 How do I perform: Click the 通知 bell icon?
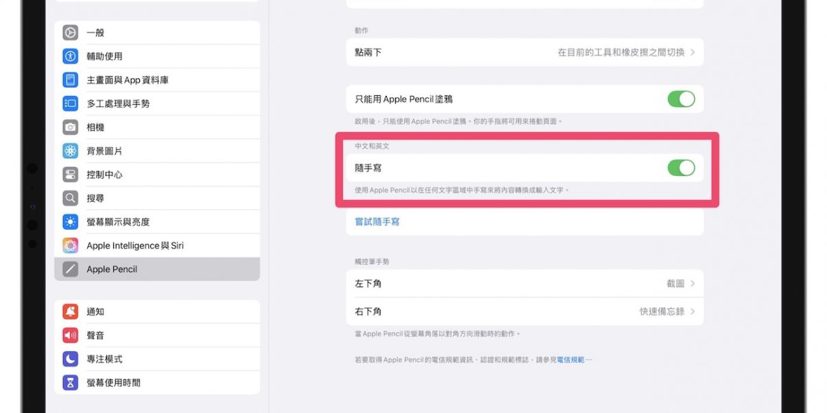71,312
